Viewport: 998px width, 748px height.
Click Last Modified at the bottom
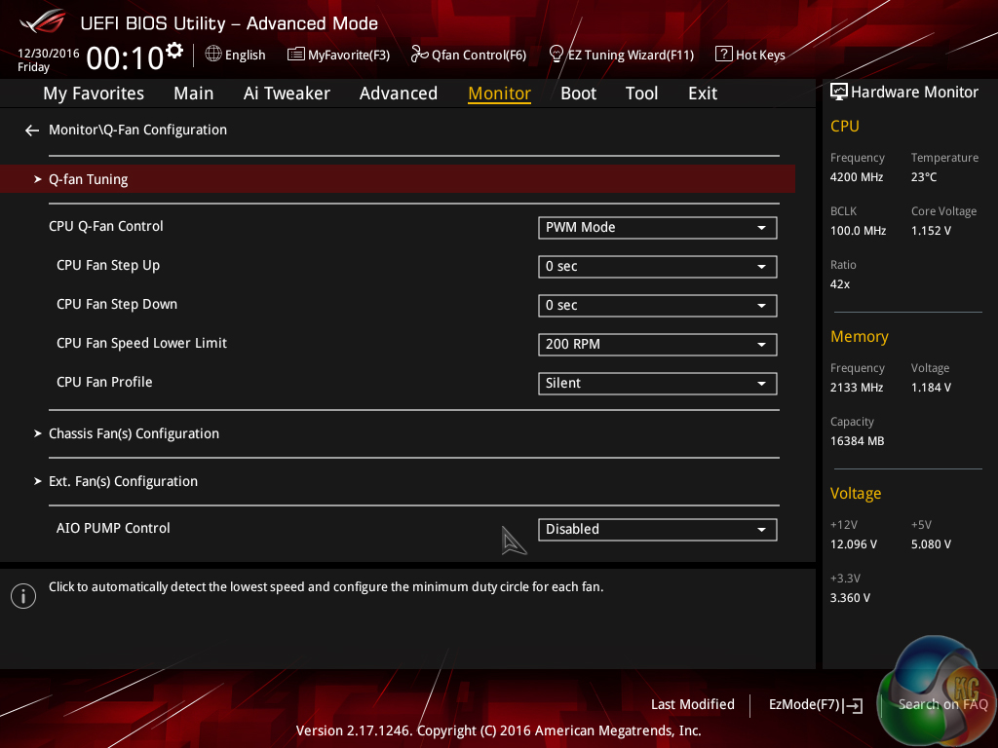click(x=692, y=704)
